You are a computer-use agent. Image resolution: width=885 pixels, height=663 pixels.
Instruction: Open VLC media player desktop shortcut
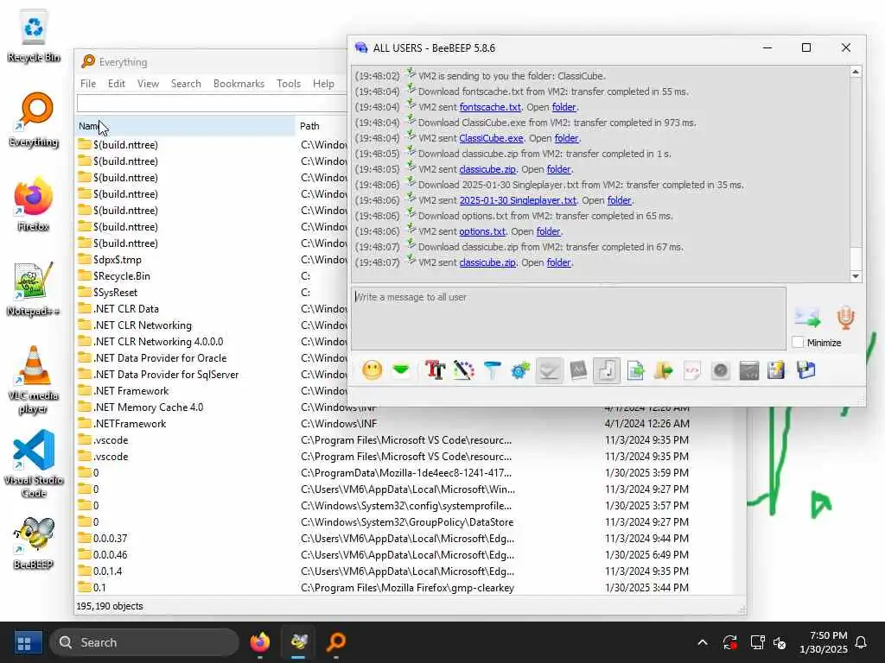34,381
